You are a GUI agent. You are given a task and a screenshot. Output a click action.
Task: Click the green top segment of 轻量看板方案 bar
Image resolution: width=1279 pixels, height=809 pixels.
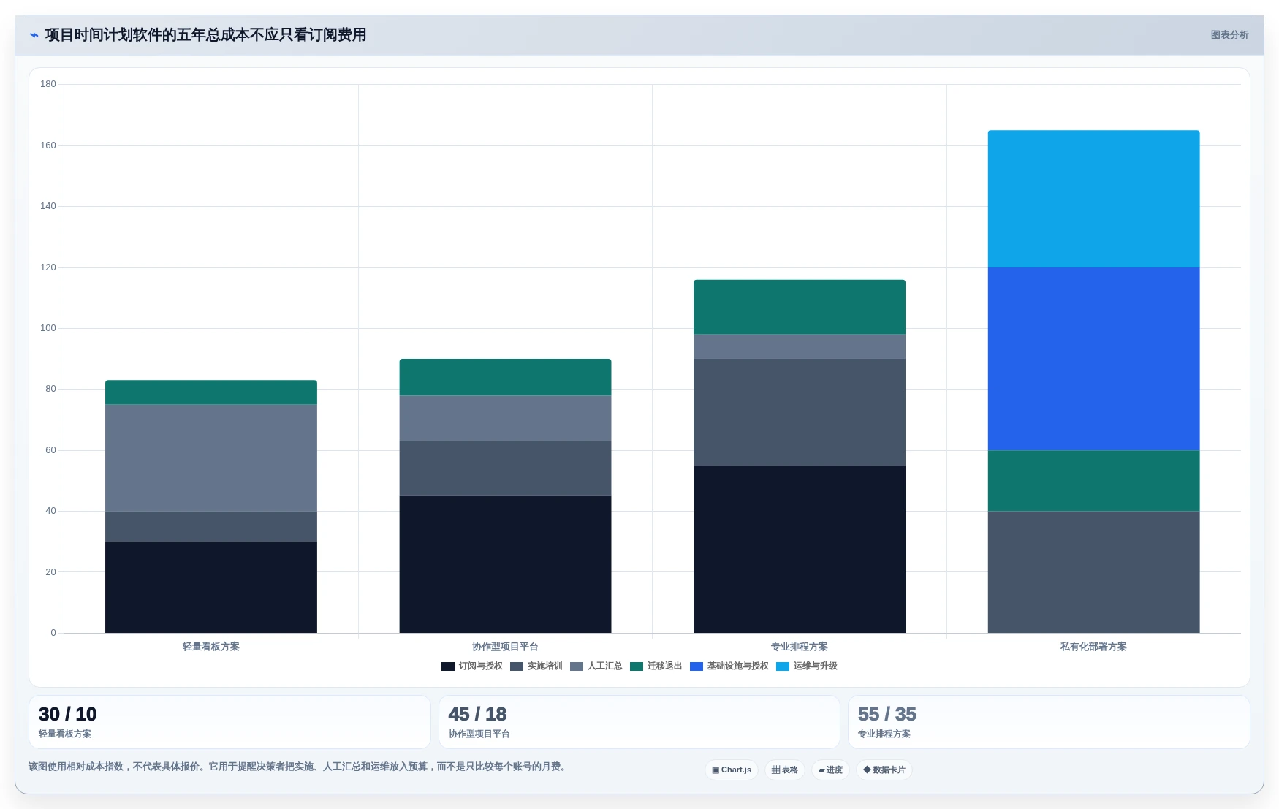[211, 392]
